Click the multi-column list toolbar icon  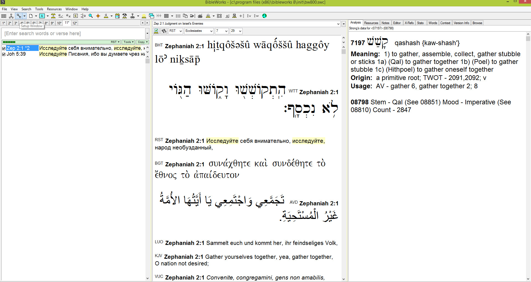(178, 16)
